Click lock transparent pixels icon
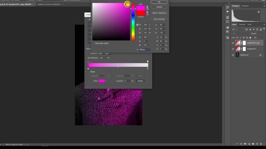The height and width of the screenshot is (149, 266). coord(237,38)
